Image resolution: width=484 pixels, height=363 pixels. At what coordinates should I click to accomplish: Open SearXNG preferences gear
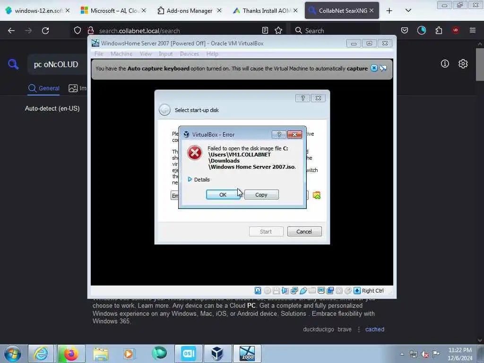pyautogui.click(x=463, y=64)
